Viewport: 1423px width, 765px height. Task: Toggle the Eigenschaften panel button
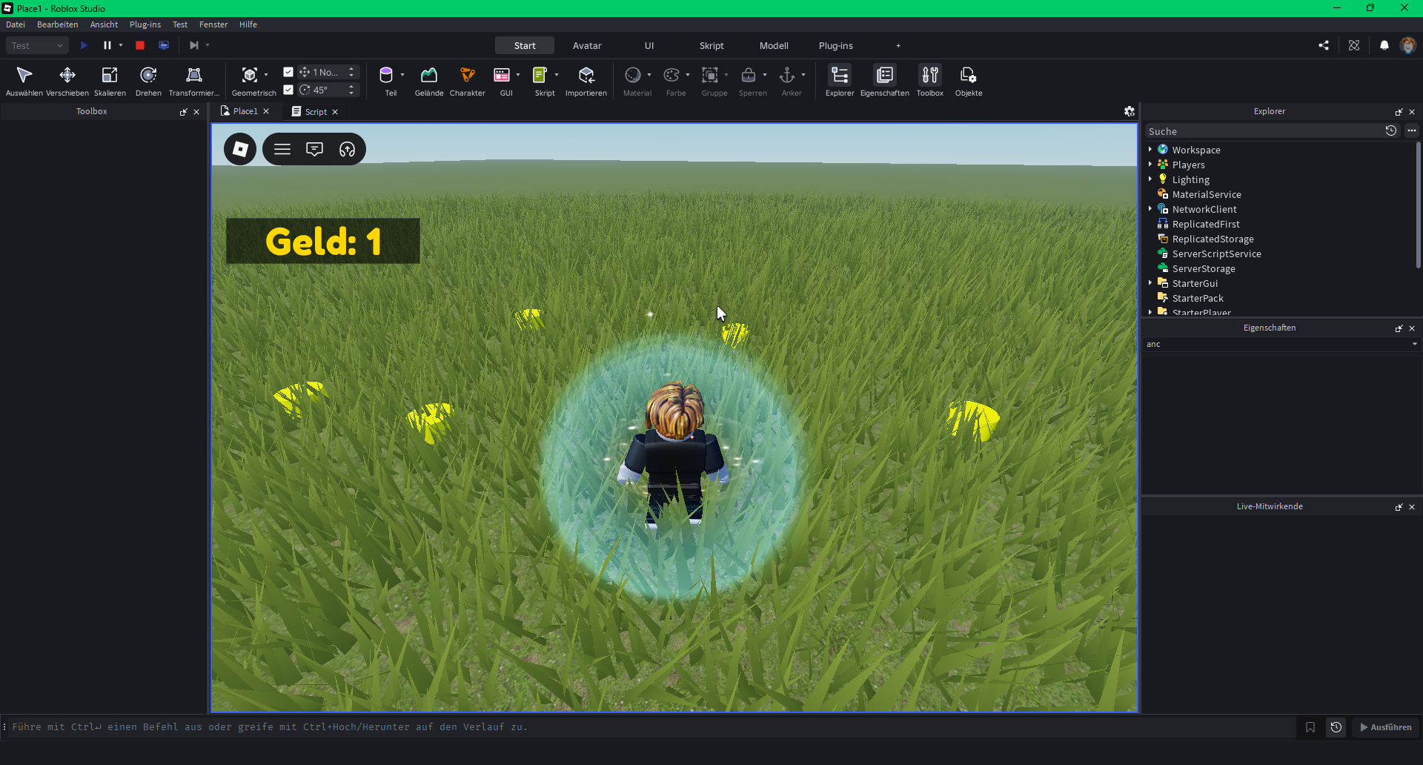(x=884, y=81)
